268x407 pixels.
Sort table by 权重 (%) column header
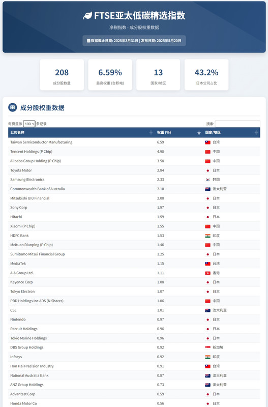click(x=179, y=132)
